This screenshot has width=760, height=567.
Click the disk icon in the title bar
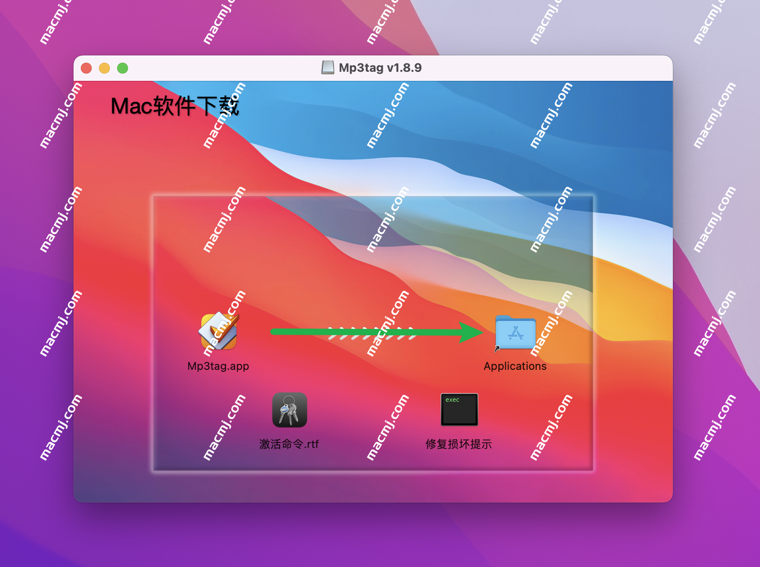[328, 68]
